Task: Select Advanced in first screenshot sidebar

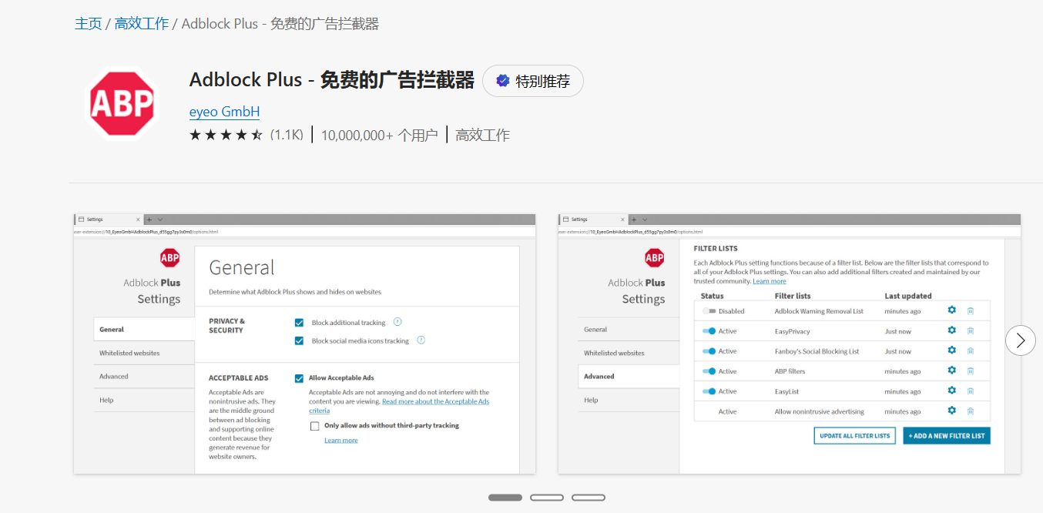Action: (x=144, y=377)
